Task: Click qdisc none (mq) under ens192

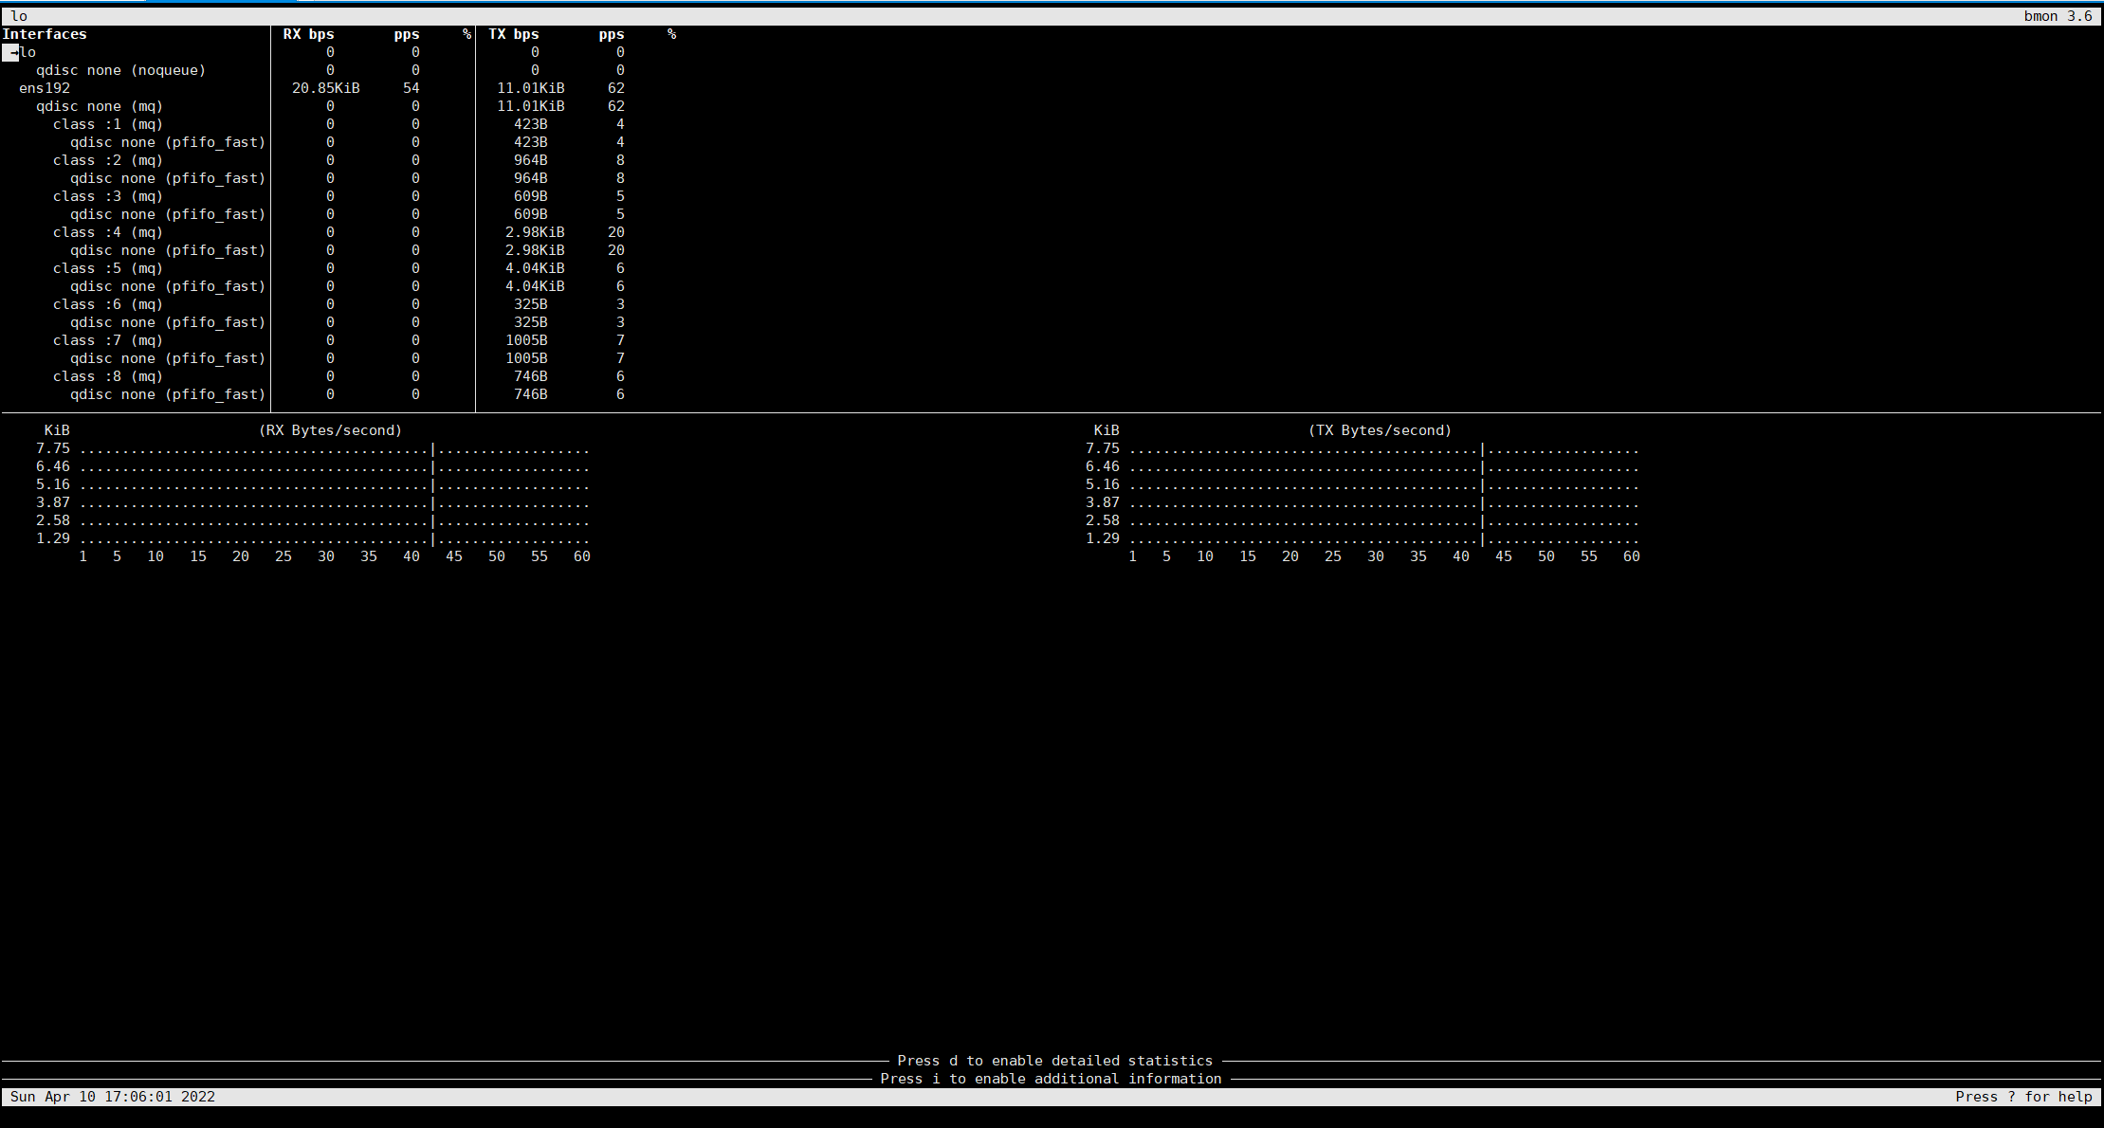Action: point(100,106)
